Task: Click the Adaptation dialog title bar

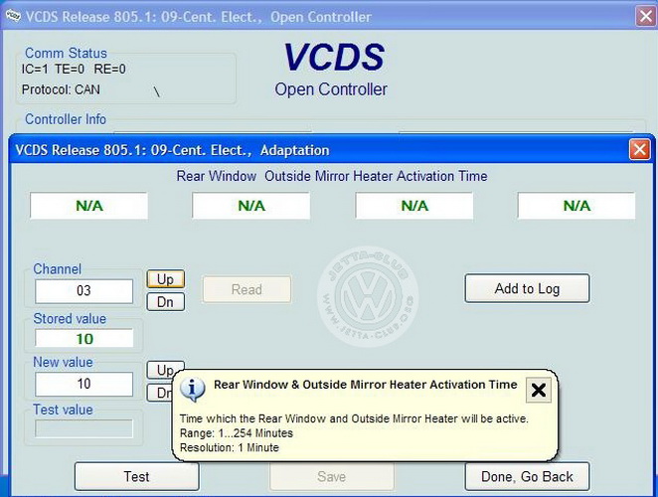Action: point(298,150)
